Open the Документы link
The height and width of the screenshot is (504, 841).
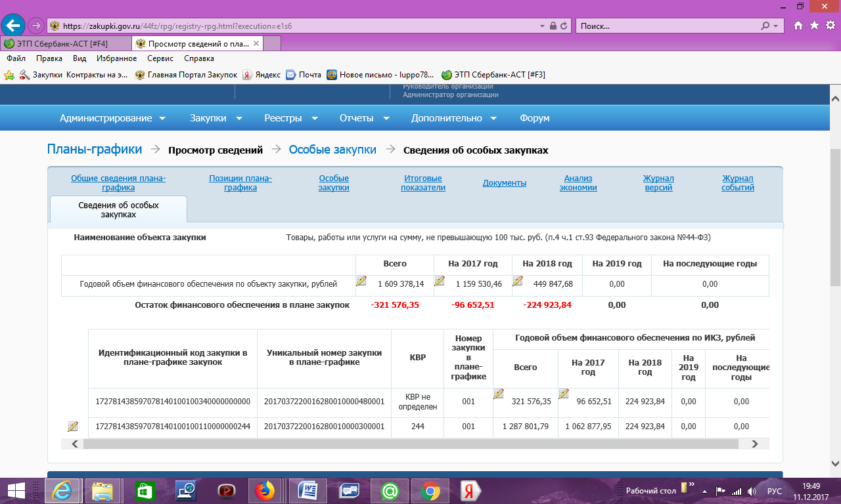[505, 183]
